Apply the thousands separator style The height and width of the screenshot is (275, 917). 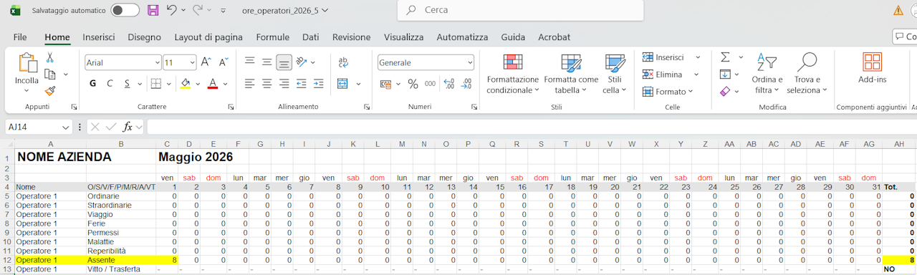coord(430,84)
